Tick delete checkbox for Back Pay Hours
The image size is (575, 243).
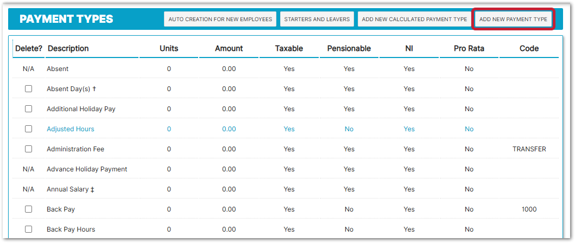click(x=29, y=229)
